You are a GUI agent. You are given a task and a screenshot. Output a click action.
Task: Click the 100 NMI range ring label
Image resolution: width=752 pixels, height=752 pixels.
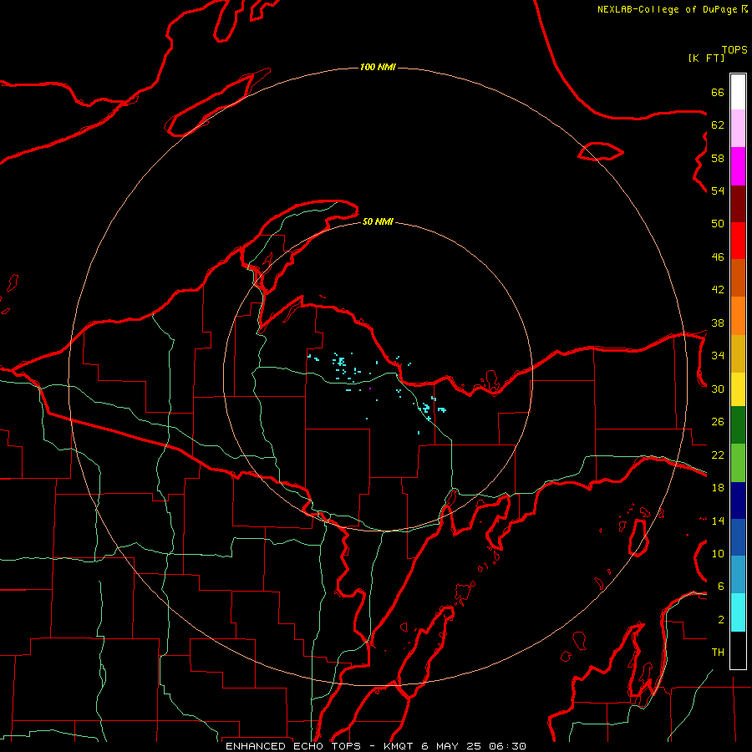[x=378, y=67]
